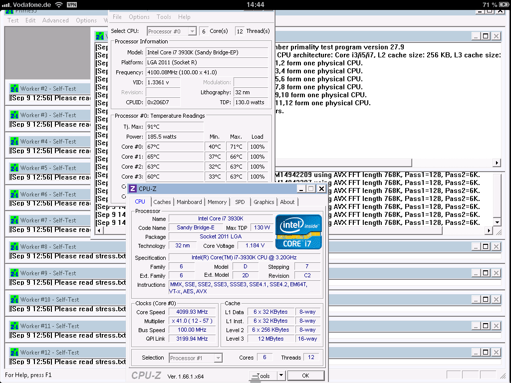Screen dimensions: 511x383
Task: Click the Intel Core i7 logo
Action: point(298,231)
